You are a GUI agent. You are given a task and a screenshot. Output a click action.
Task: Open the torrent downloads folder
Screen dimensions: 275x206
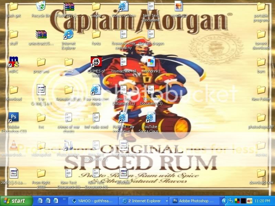[x=261, y=34]
